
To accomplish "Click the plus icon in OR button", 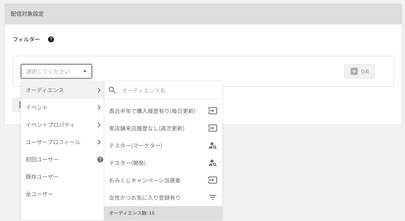I will (354, 71).
